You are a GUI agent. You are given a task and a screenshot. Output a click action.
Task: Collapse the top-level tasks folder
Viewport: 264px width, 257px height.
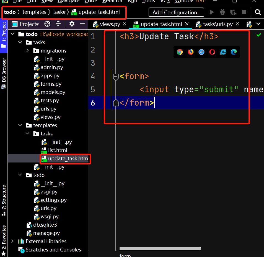(x=20, y=42)
